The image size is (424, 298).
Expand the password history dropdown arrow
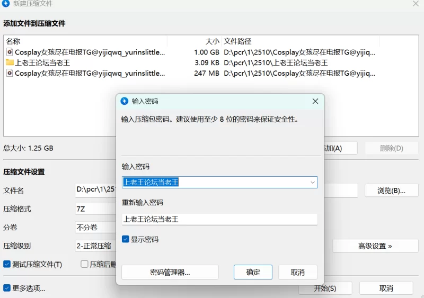point(313,183)
